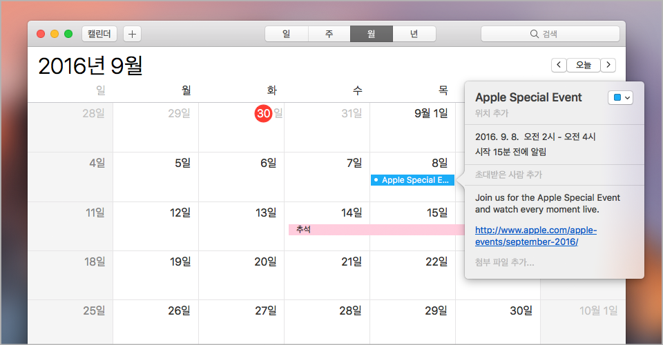Select the 5일 date cell
Viewport: 663px width, 345px height.
pos(156,177)
